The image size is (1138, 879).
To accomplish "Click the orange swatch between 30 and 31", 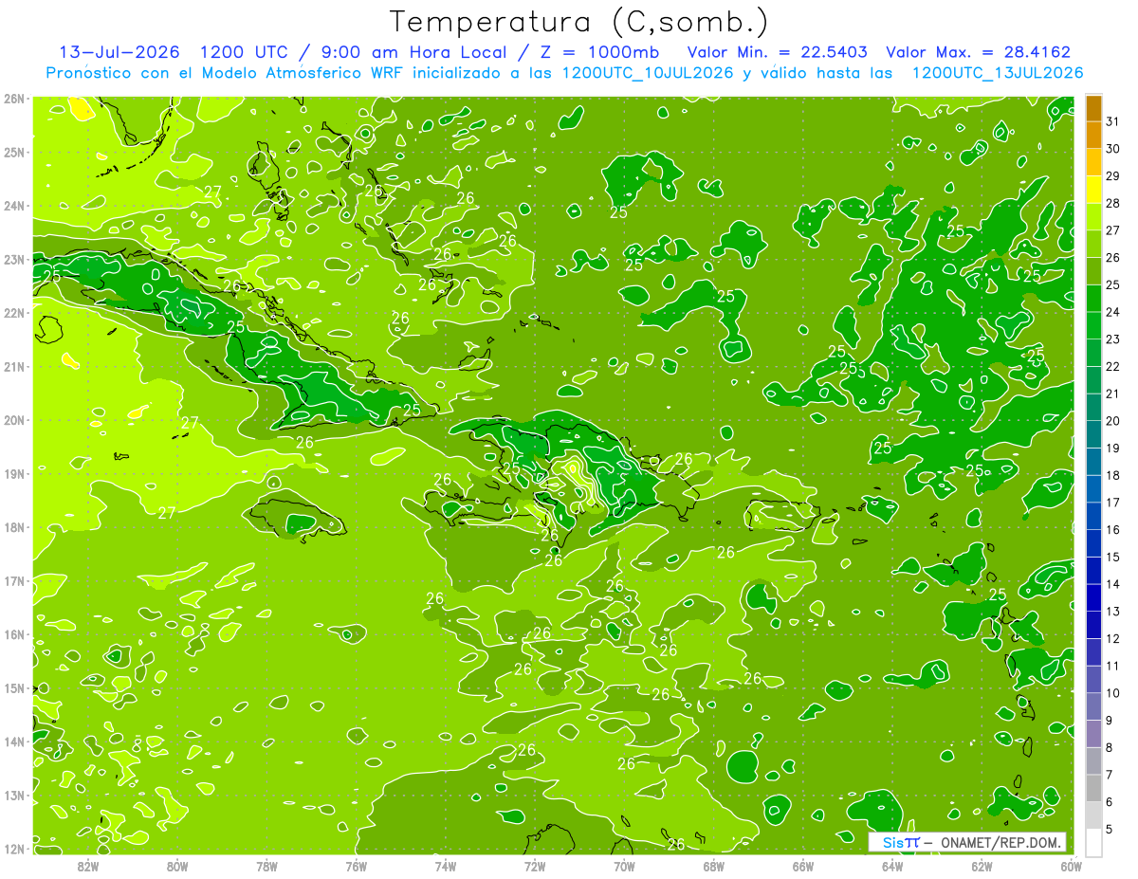I will (1093, 136).
